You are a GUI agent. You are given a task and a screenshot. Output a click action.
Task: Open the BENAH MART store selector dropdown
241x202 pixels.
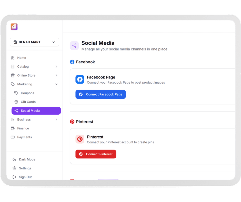point(34,42)
